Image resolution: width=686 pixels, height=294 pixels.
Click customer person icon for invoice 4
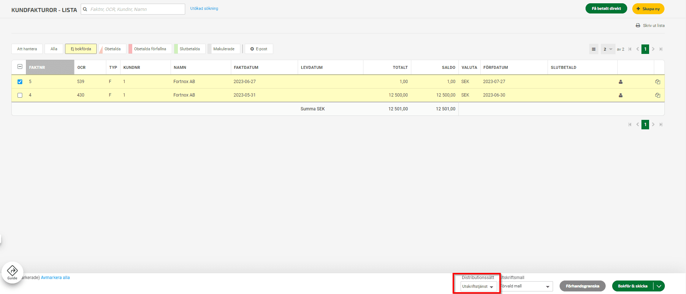coord(621,95)
